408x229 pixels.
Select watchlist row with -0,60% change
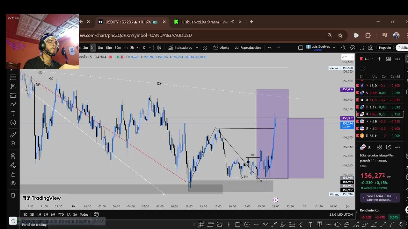(380, 86)
